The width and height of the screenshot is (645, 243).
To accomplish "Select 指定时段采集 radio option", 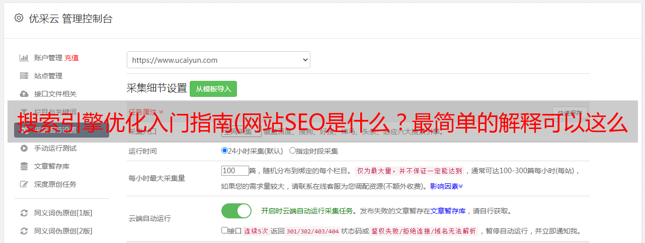I will [292, 151].
